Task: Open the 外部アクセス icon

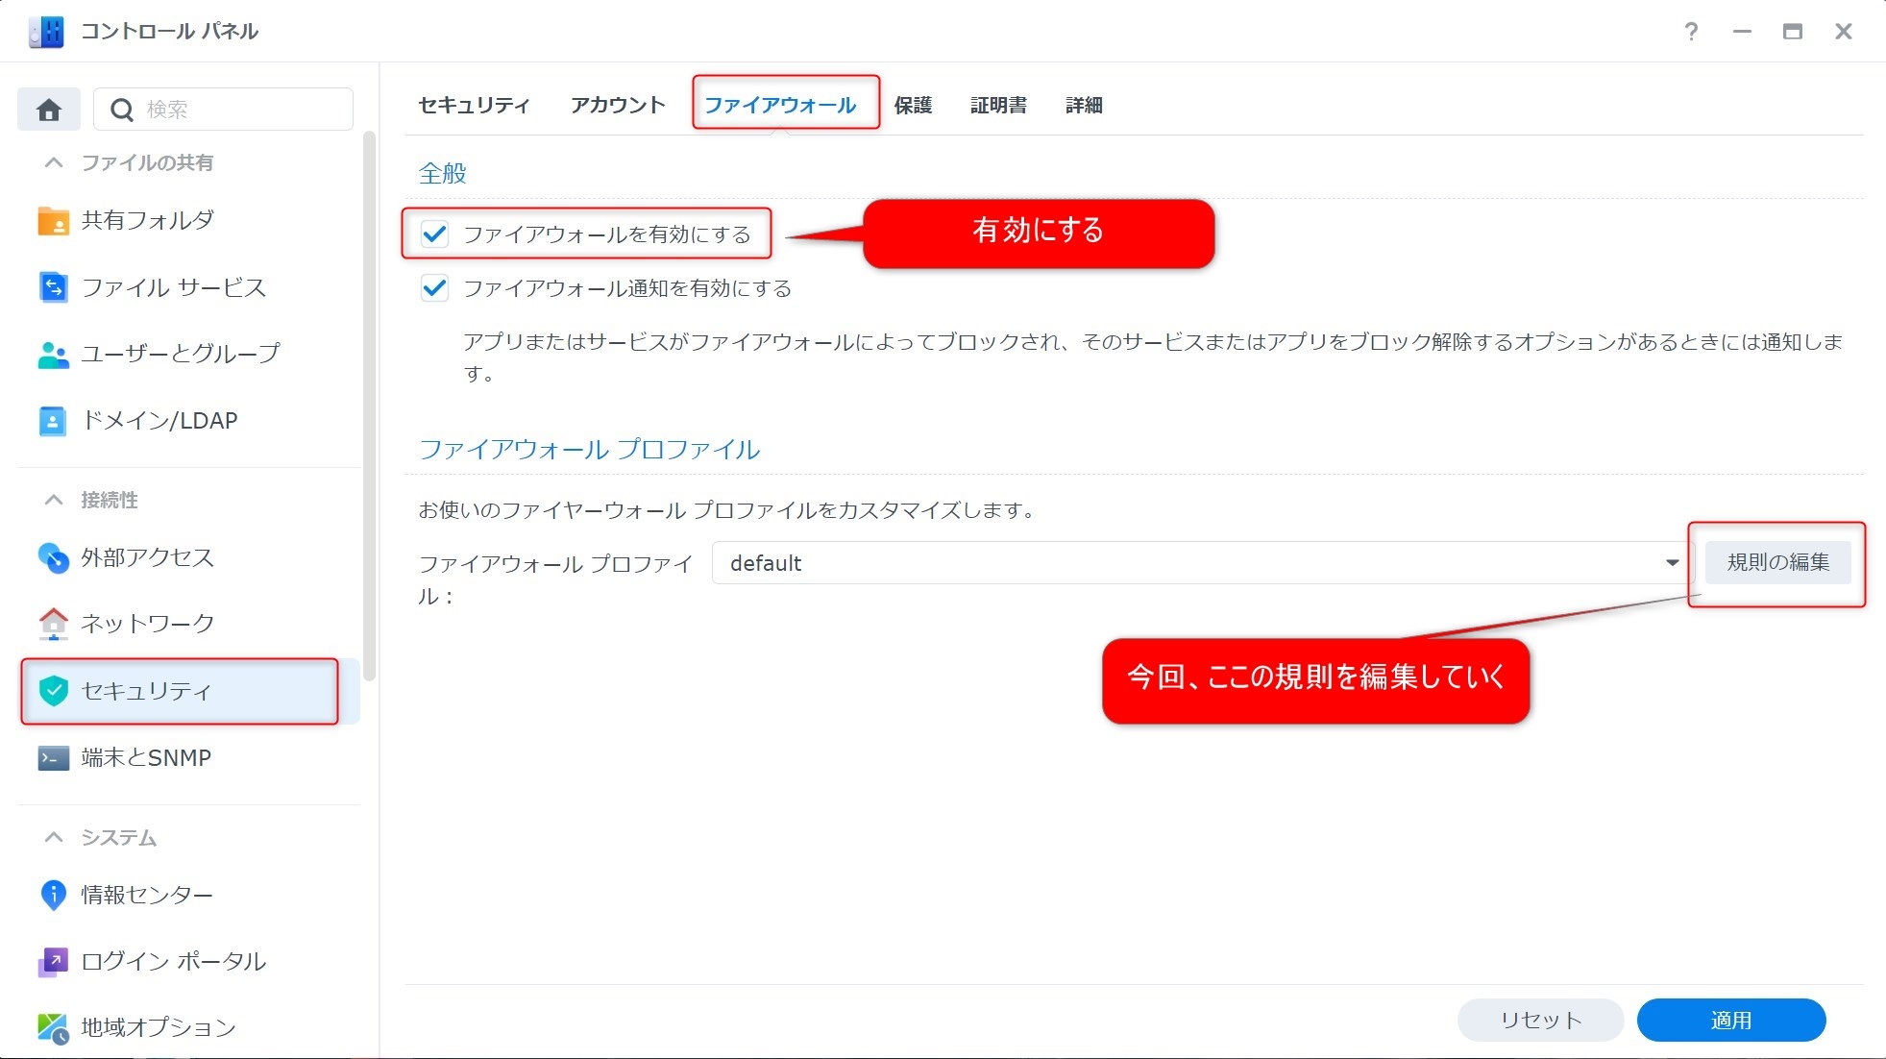Action: 53,558
